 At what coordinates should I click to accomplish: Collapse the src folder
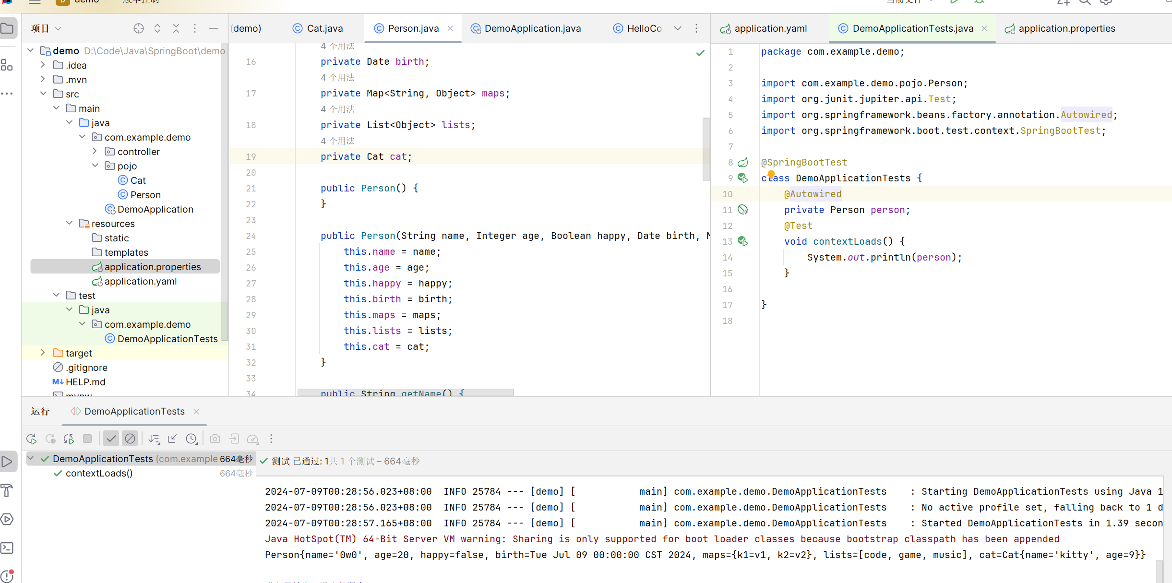click(43, 94)
